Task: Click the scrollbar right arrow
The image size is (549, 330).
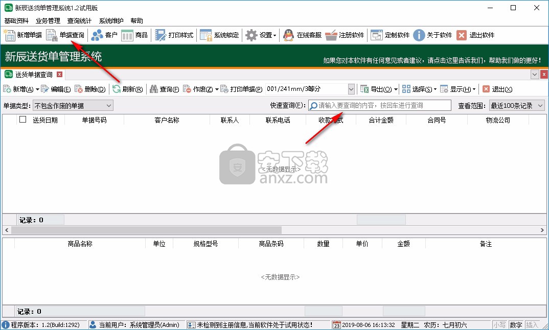Action: pos(542,230)
